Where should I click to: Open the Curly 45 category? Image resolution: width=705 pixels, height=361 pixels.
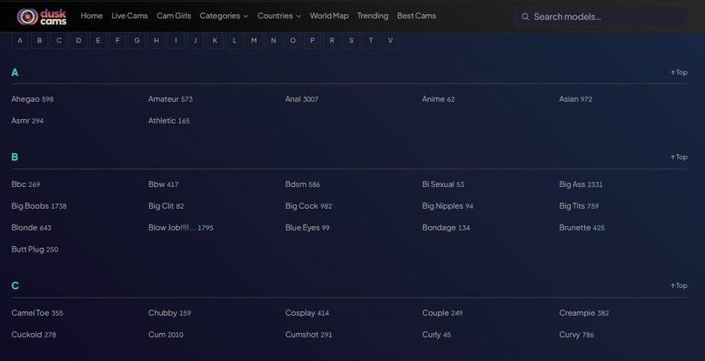[437, 335]
